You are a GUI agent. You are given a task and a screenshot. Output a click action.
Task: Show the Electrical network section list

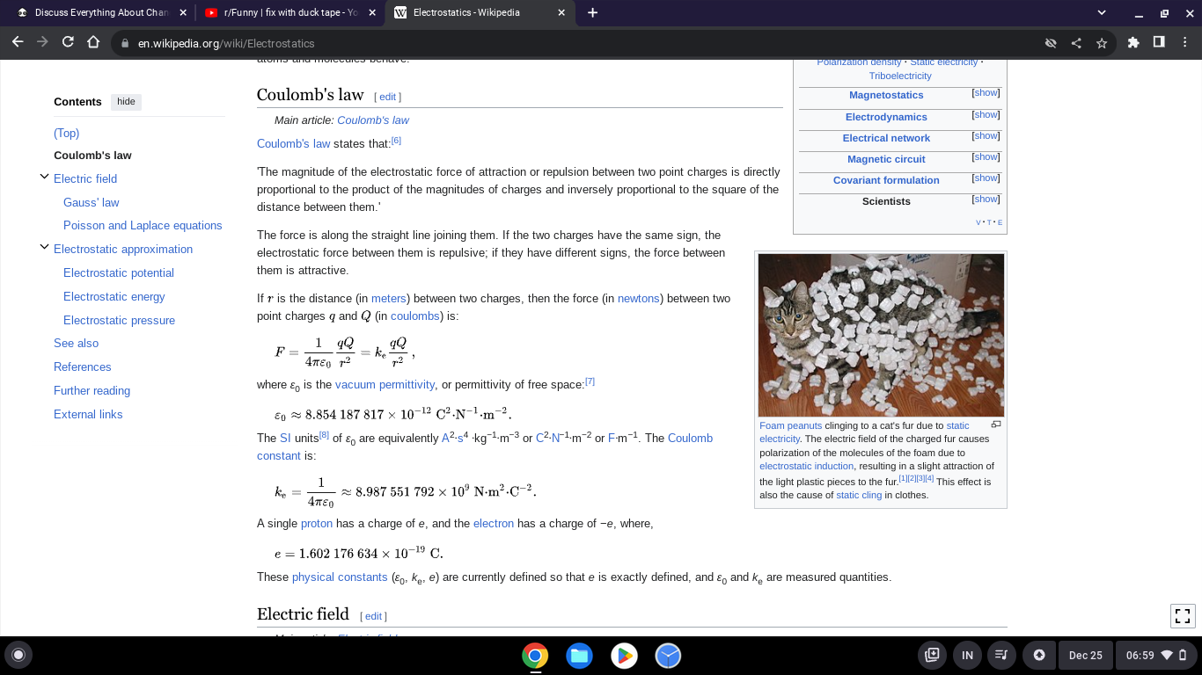(986, 136)
